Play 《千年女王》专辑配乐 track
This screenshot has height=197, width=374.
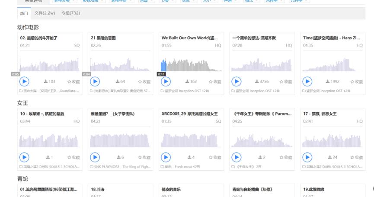click(x=237, y=157)
